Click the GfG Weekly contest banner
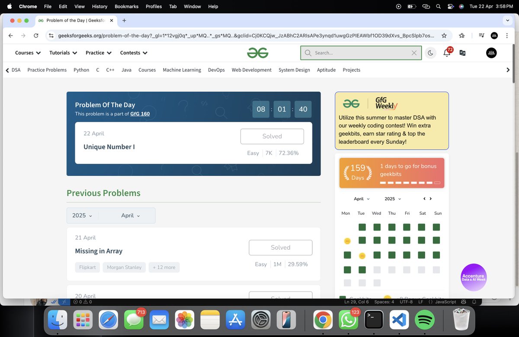Screen dimensions: 519x337 coord(392,121)
